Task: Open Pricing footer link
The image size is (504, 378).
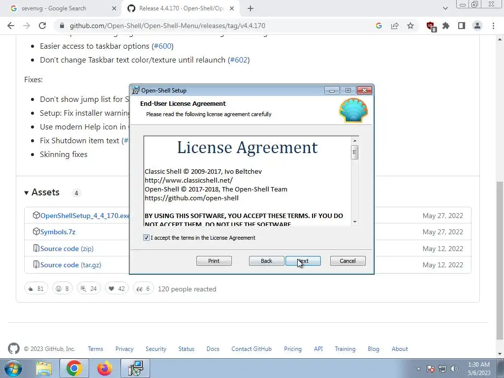Action: [293, 349]
